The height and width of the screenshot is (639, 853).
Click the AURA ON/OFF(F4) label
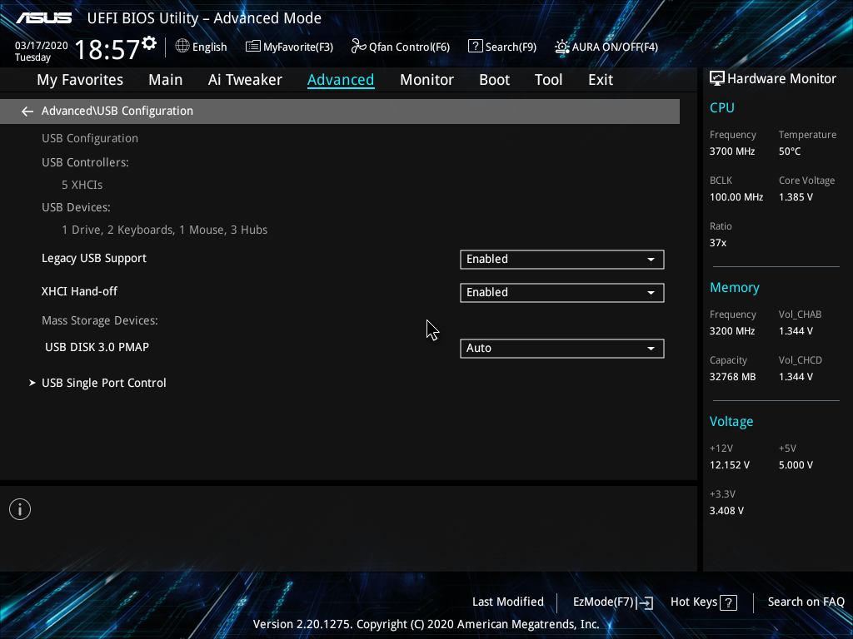pyautogui.click(x=615, y=47)
